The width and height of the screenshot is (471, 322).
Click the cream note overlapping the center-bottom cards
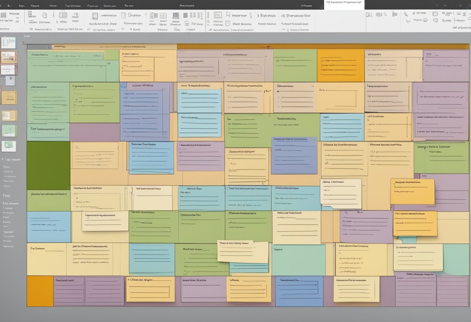pos(242,252)
